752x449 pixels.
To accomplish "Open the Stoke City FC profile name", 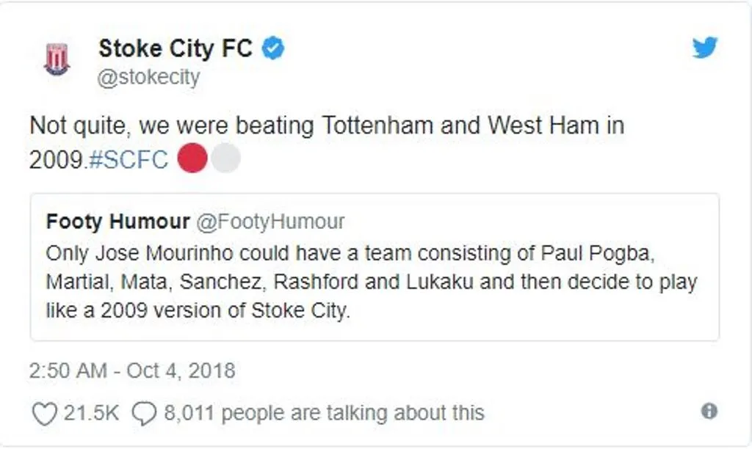I will [176, 48].
